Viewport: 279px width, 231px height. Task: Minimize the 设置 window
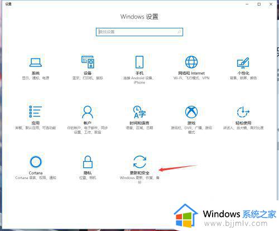coord(247,4)
